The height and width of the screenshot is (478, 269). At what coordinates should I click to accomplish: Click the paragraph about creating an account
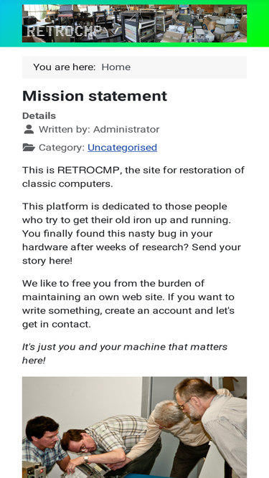pos(128,304)
